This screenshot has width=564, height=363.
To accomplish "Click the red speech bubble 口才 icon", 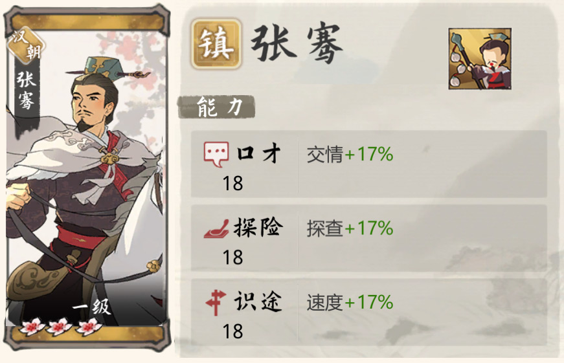I will 216,154.
